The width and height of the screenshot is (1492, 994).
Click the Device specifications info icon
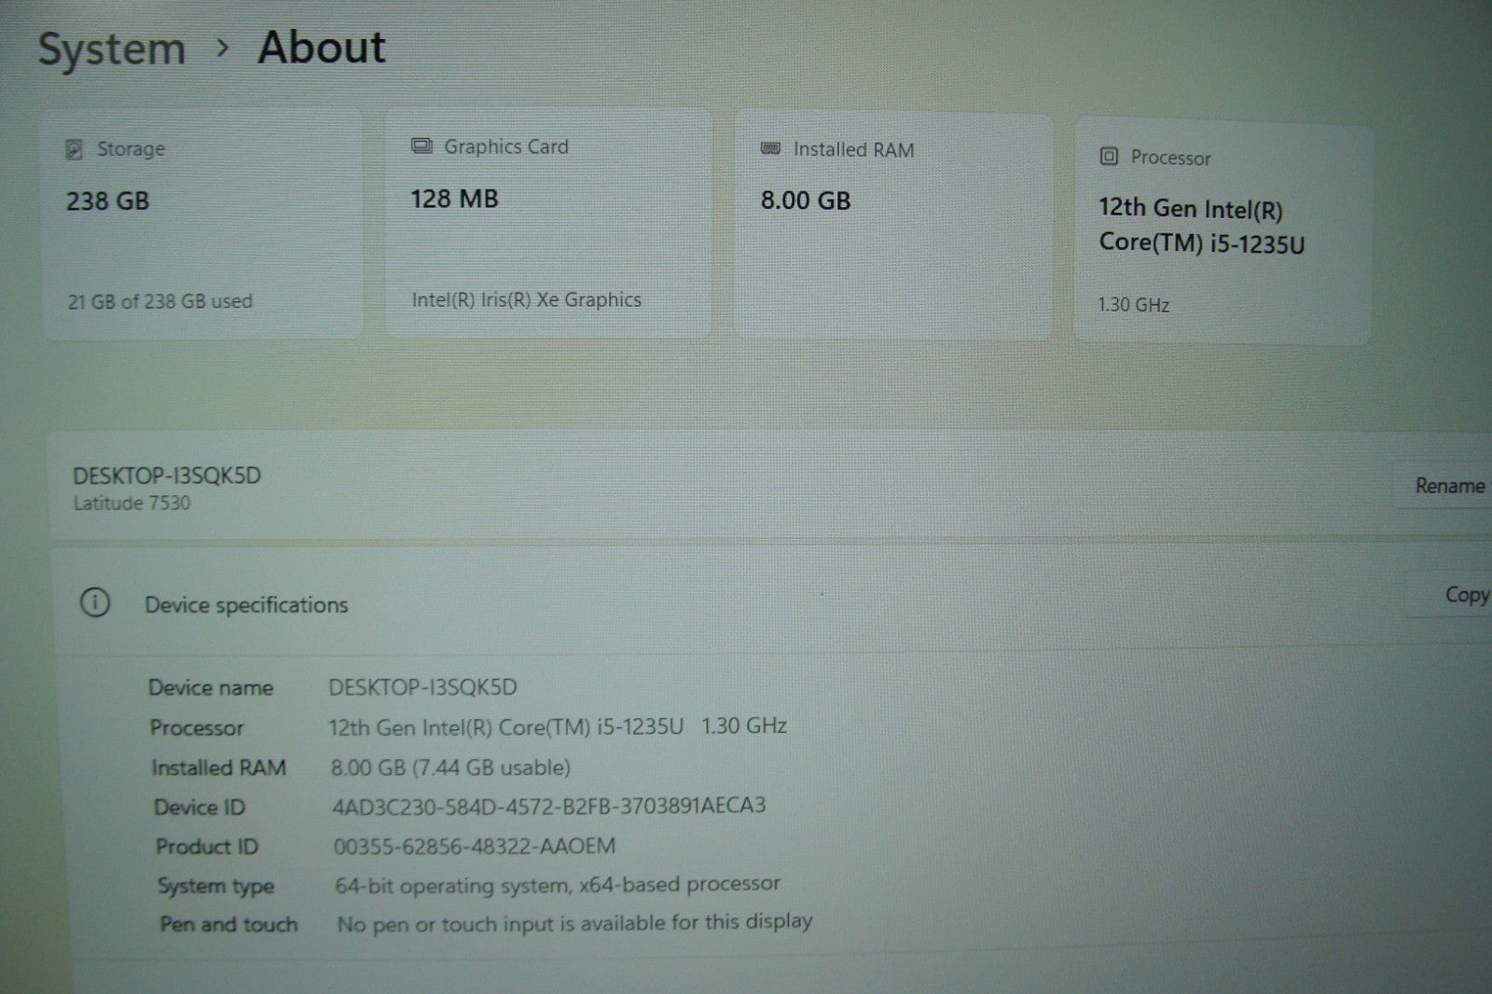(94, 603)
